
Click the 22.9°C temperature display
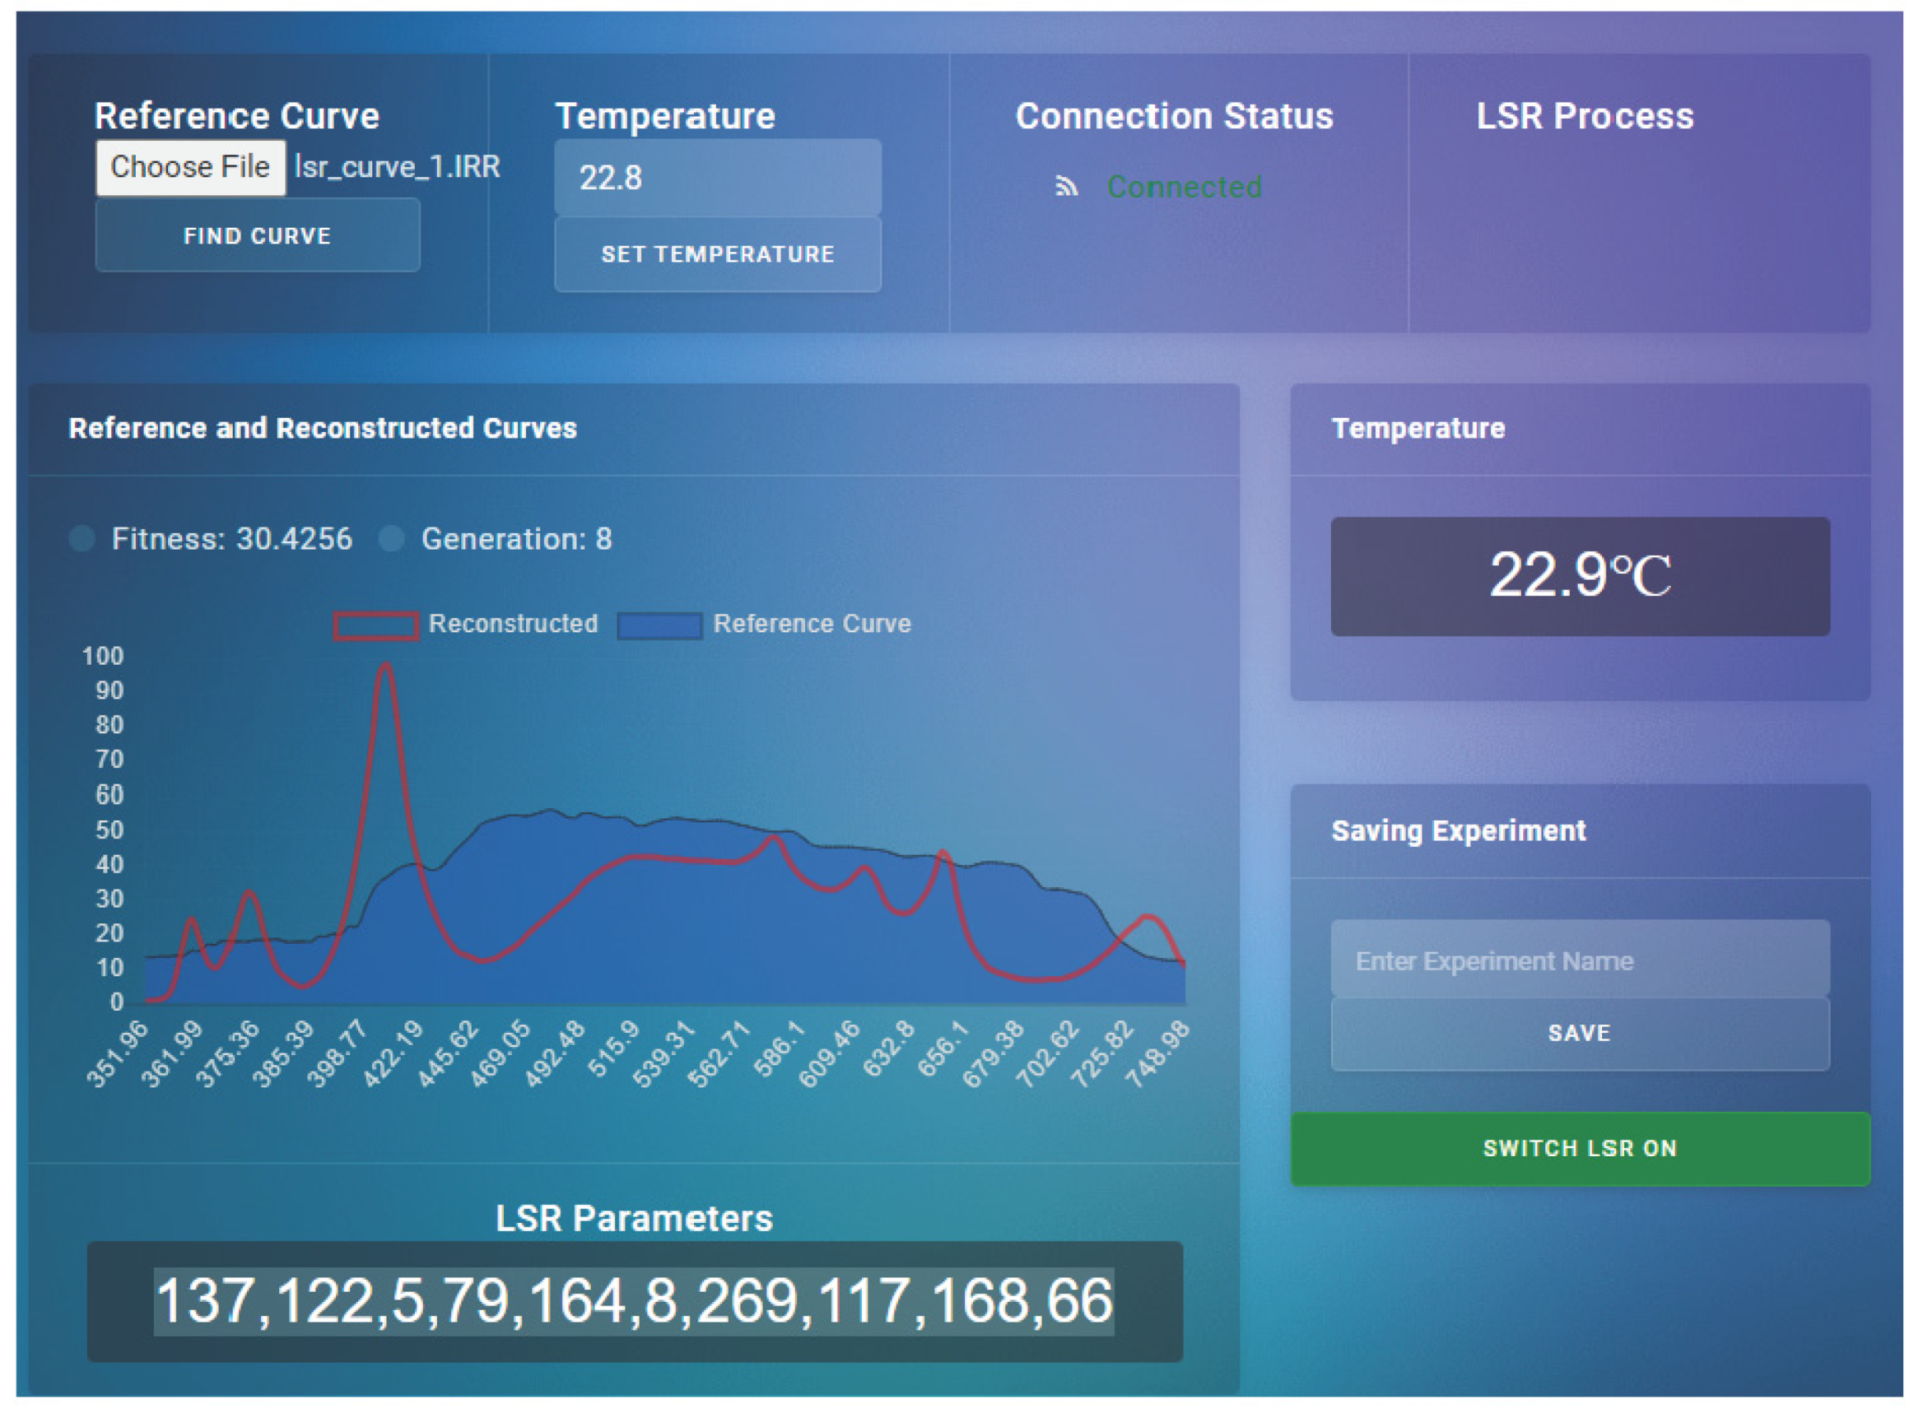1579,575
